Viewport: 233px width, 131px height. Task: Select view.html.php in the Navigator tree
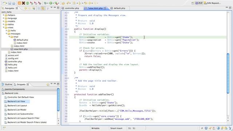[x=21, y=49]
